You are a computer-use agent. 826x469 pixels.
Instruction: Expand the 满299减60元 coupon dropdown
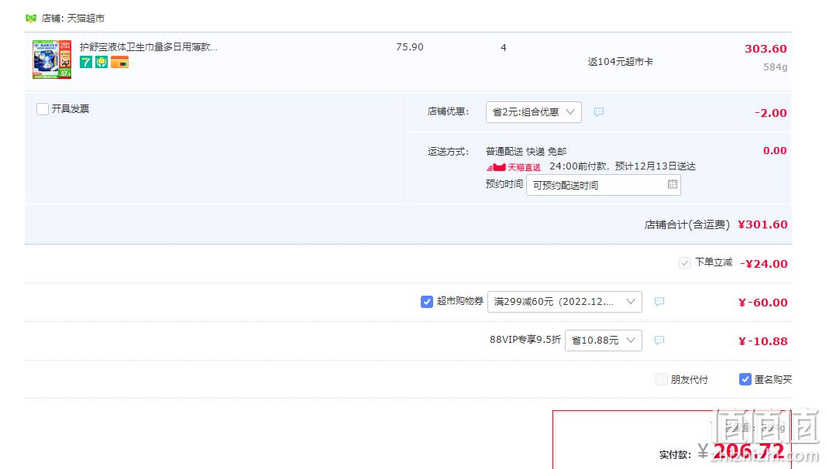(565, 302)
